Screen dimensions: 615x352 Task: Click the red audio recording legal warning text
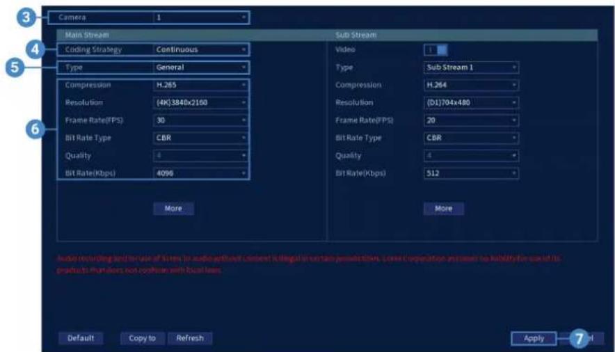309,264
